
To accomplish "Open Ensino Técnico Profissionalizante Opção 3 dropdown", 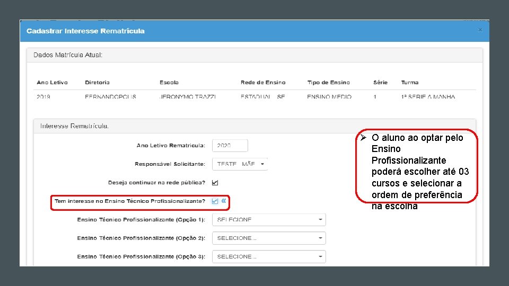I will pos(269,256).
